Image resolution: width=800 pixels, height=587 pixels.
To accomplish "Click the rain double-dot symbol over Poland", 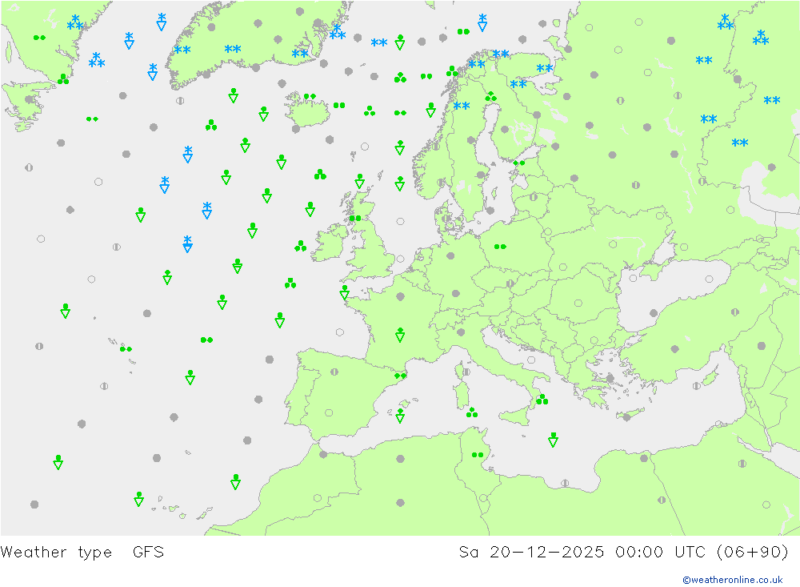I will (x=500, y=247).
